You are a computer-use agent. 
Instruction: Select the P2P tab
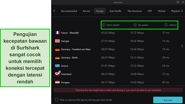(150, 11)
